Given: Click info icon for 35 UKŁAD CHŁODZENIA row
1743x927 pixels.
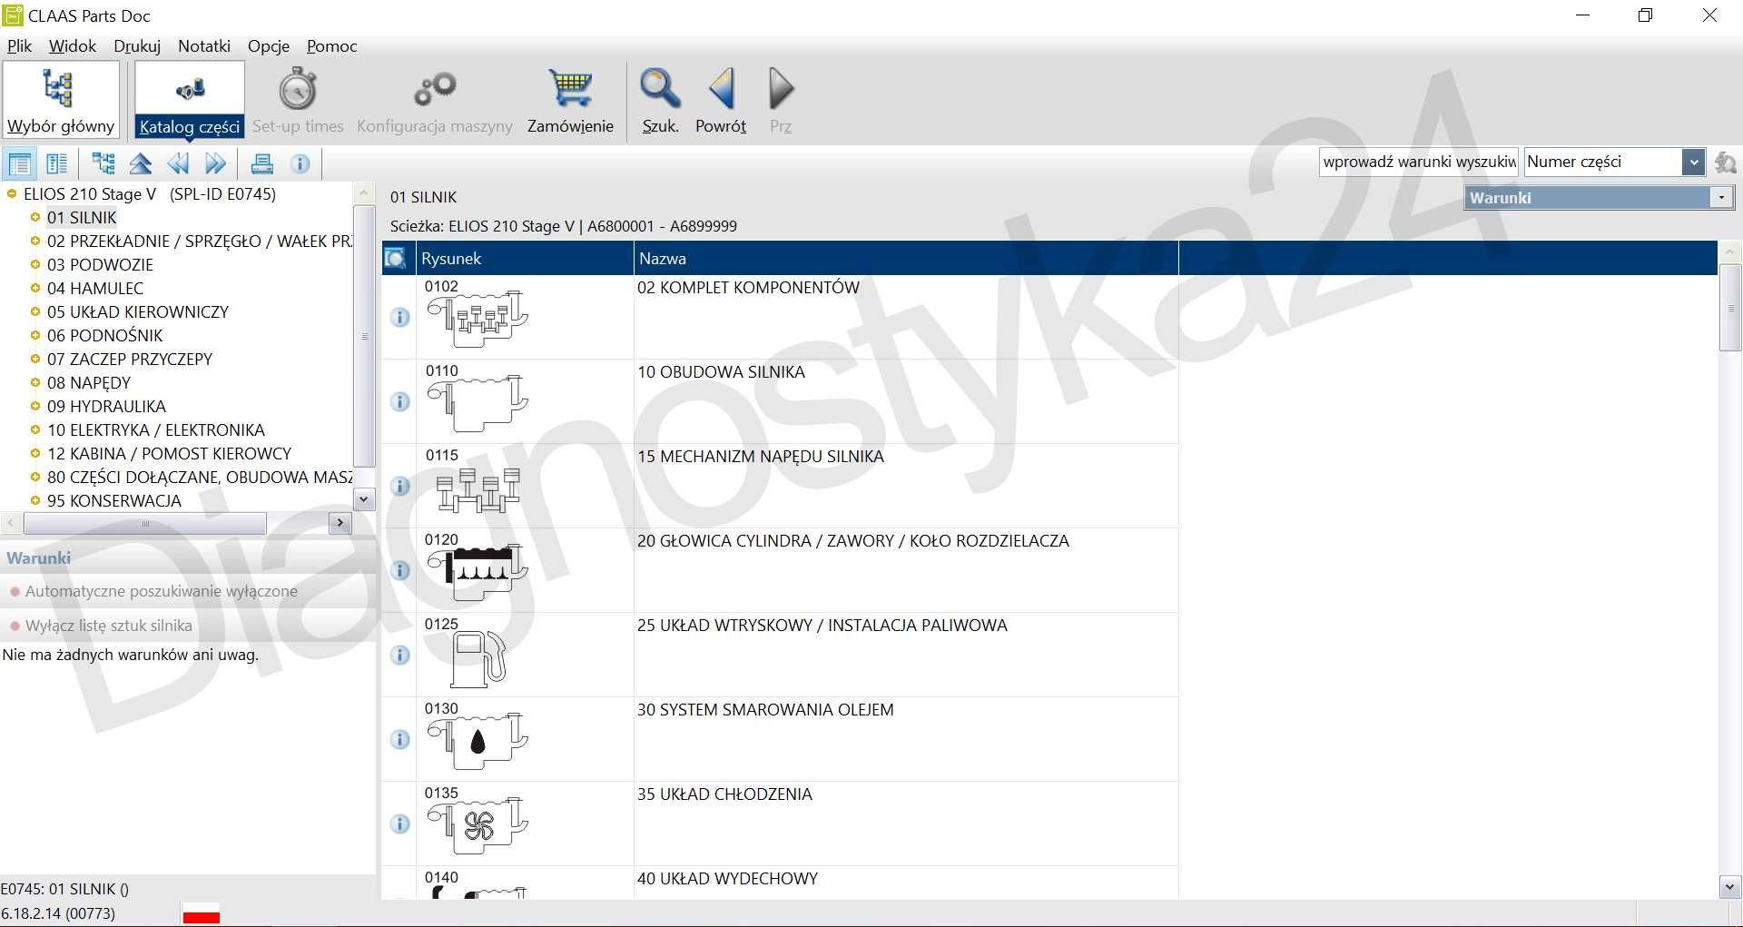Looking at the screenshot, I should pos(399,823).
